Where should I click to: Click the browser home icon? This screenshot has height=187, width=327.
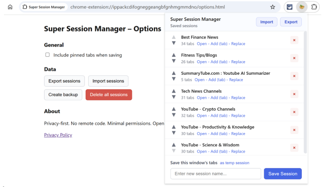click(x=10, y=7)
